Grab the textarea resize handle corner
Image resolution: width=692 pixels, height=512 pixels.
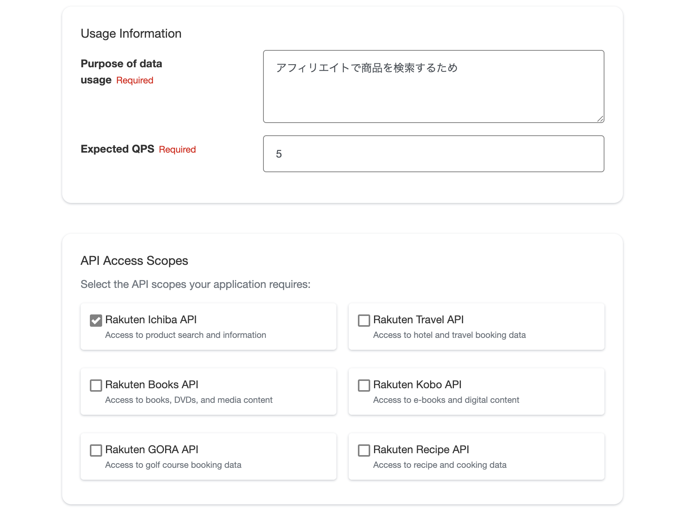(600, 119)
